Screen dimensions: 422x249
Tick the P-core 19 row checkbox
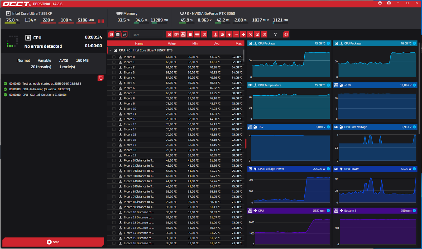click(x=114, y=155)
